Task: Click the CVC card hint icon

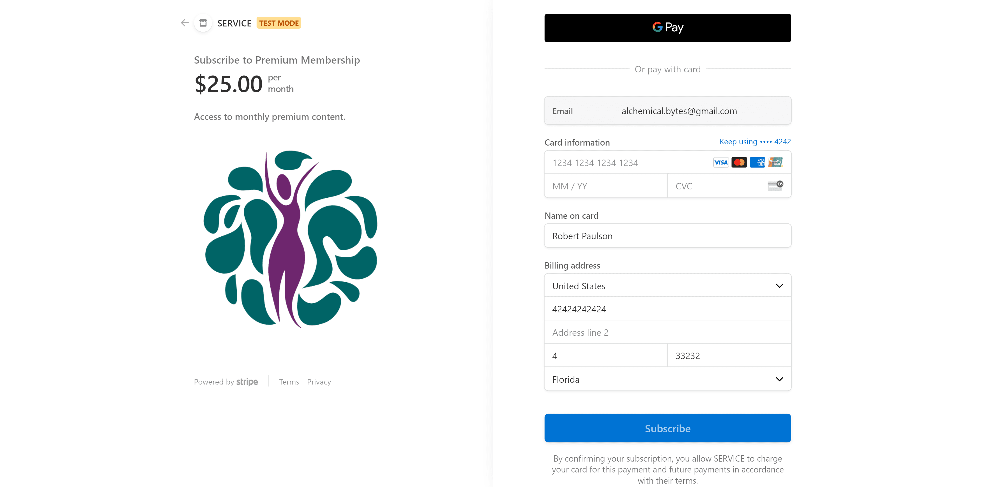Action: [775, 186]
